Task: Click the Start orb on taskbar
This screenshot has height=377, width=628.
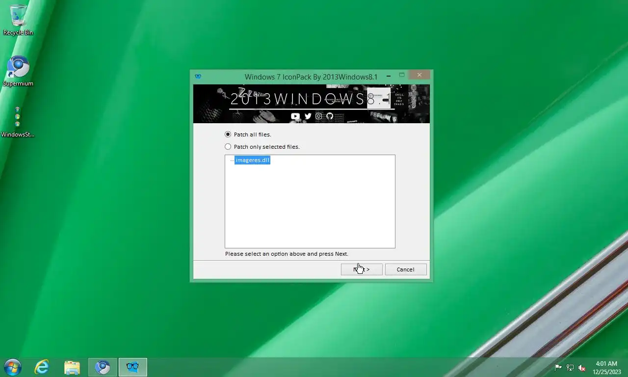Action: coord(13,367)
